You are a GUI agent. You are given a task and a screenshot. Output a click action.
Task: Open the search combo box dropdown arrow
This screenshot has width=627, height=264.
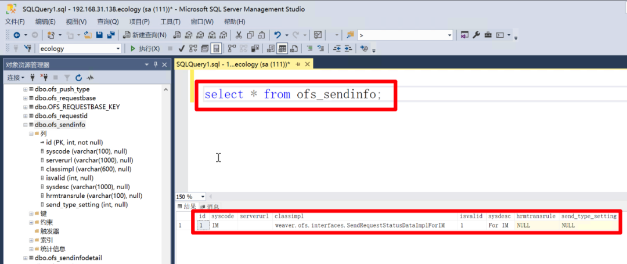point(449,35)
